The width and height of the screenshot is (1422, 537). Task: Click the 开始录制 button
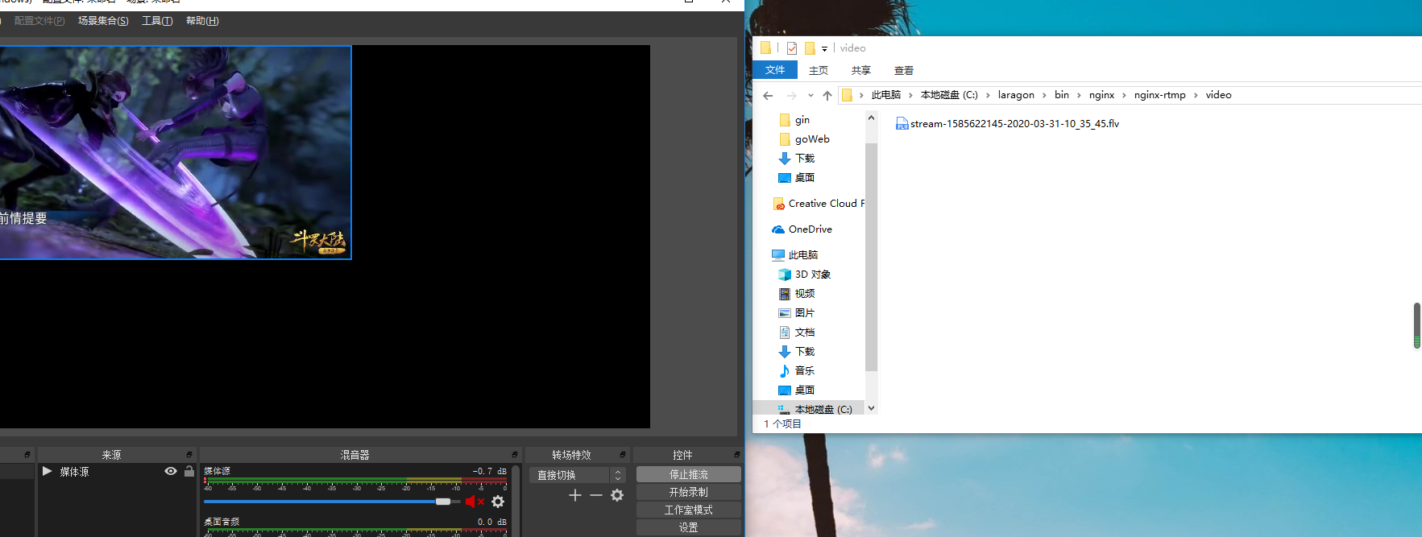(688, 493)
